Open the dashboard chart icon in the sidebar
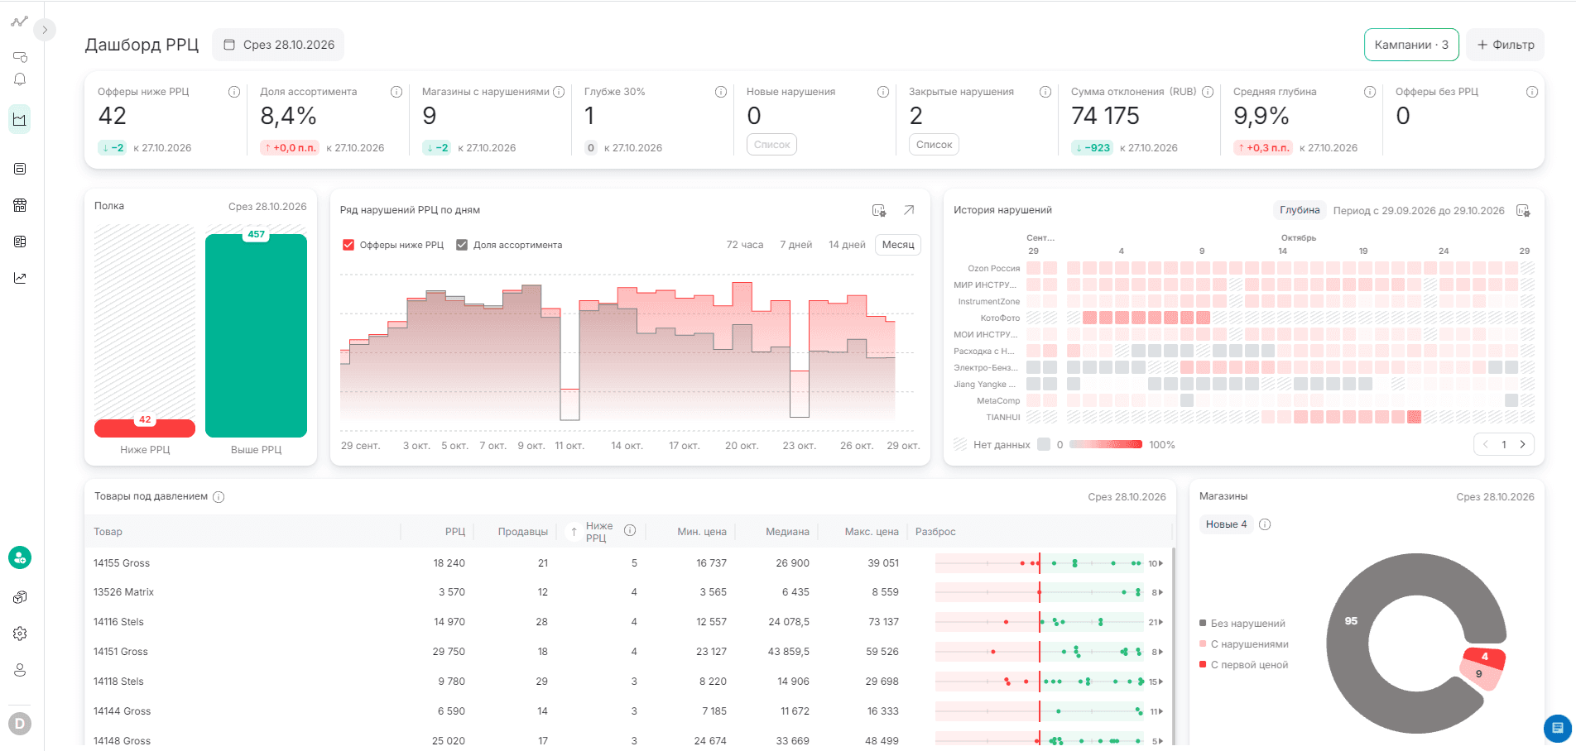Screen dimensions: 1576x751 (x=20, y=119)
